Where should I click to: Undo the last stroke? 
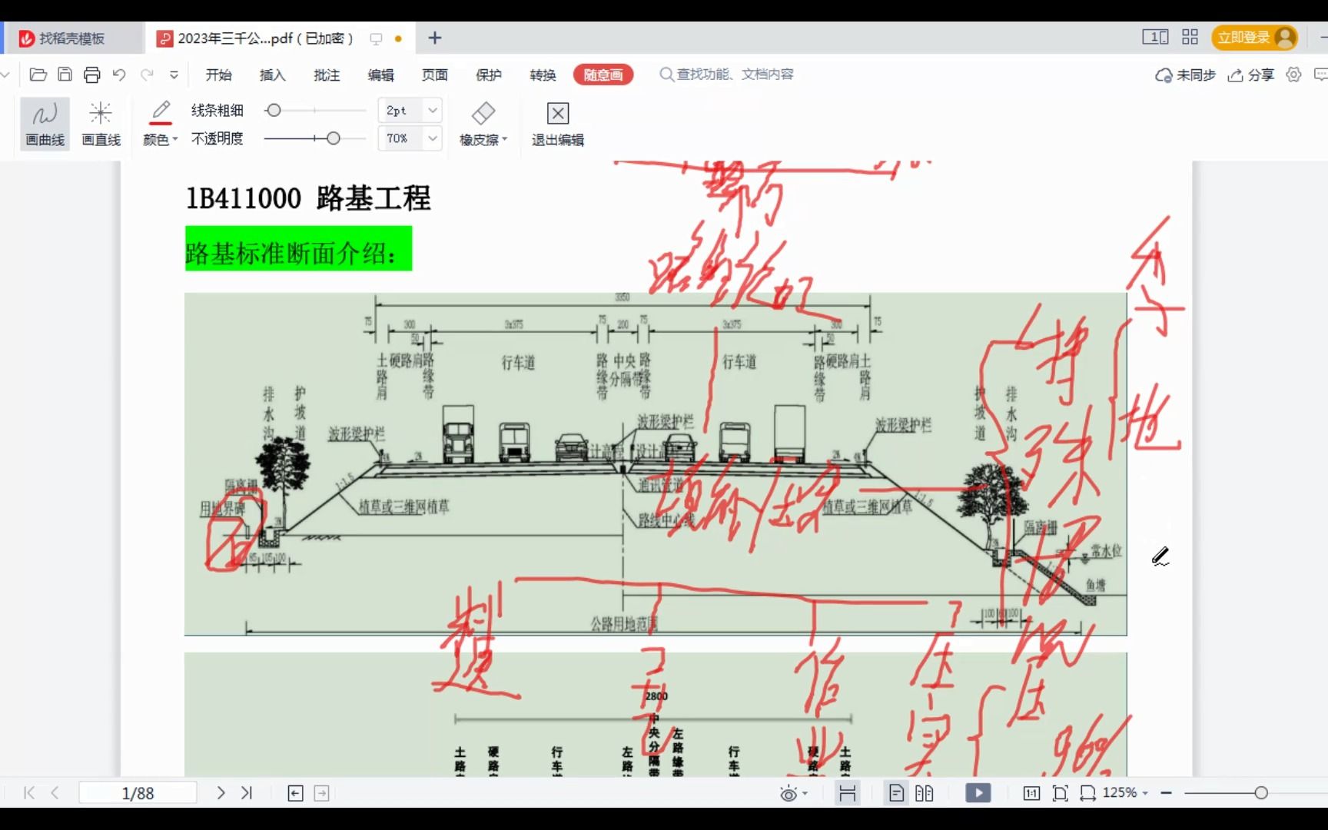click(119, 75)
